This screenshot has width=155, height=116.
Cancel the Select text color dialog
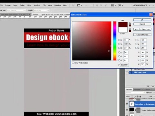tap(142, 24)
